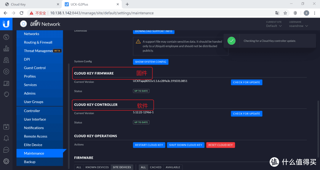The width and height of the screenshot is (320, 170).
Task: Open the Chrome profile avatar
Action: coord(306,13)
